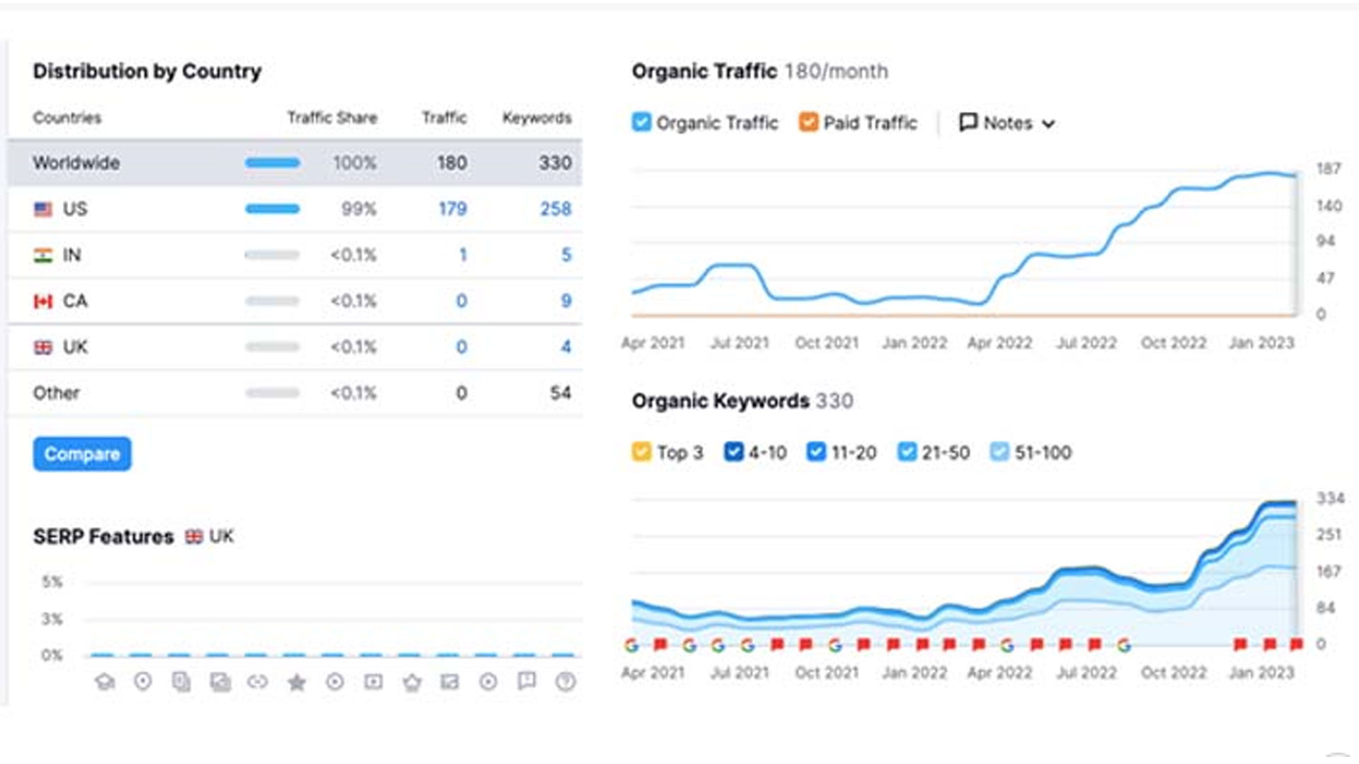Image resolution: width=1359 pixels, height=764 pixels.
Task: Disable the Paid Traffic checkbox
Action: click(x=808, y=122)
